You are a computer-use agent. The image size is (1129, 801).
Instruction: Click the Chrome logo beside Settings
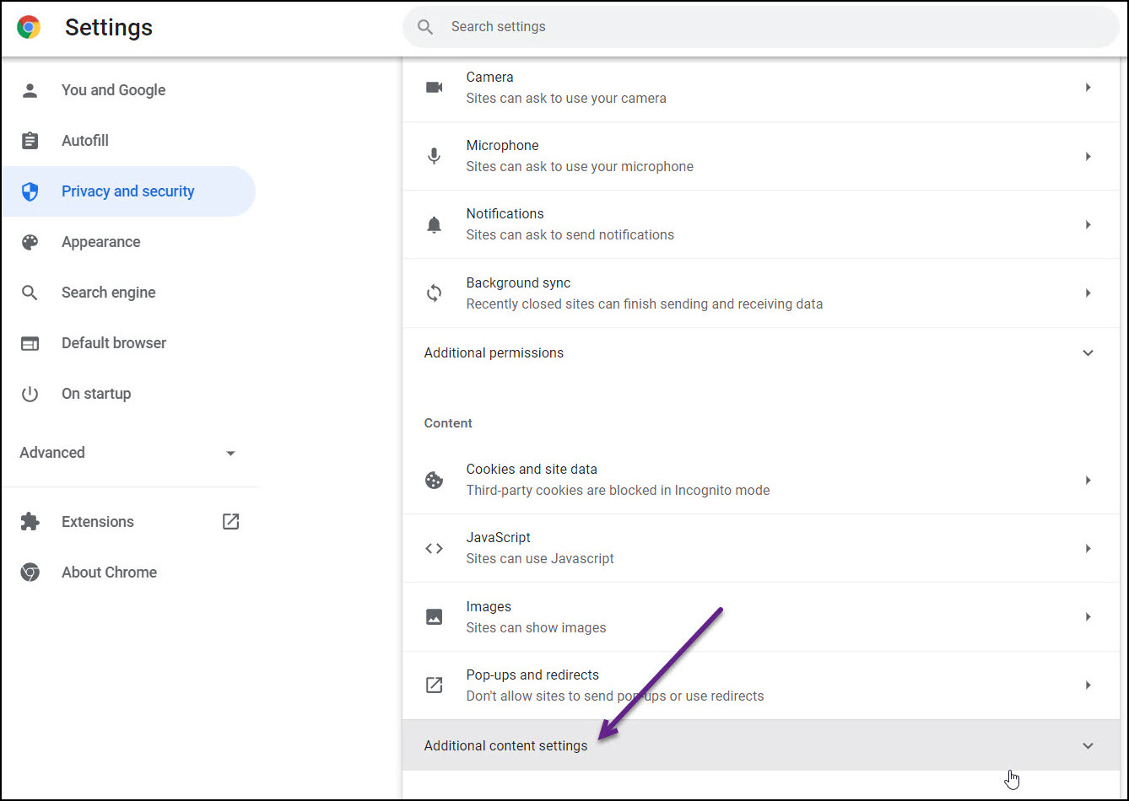click(x=29, y=28)
